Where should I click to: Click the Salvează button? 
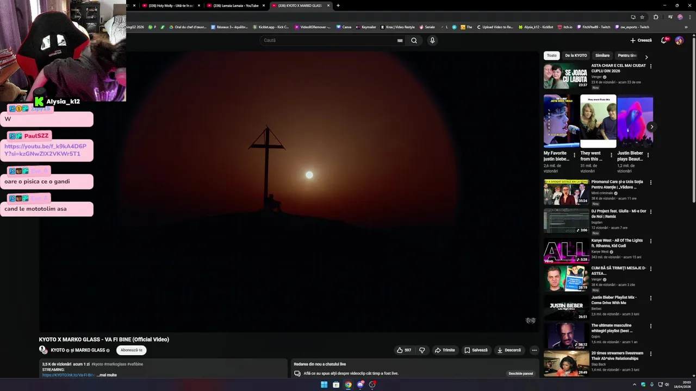(476, 350)
